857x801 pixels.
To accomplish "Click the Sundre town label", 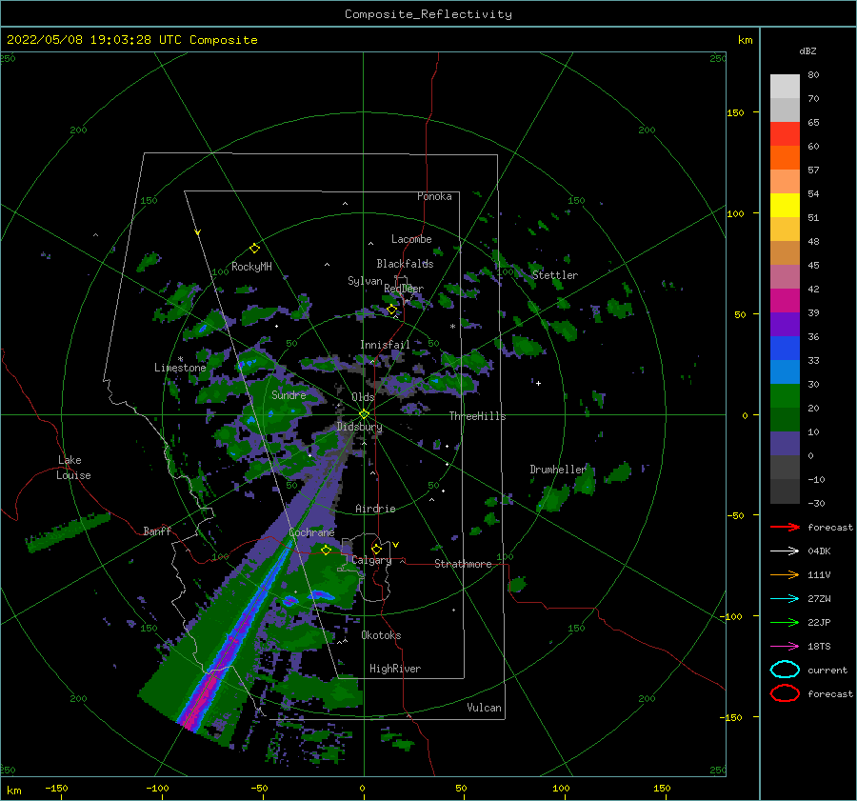I will pyautogui.click(x=289, y=394).
